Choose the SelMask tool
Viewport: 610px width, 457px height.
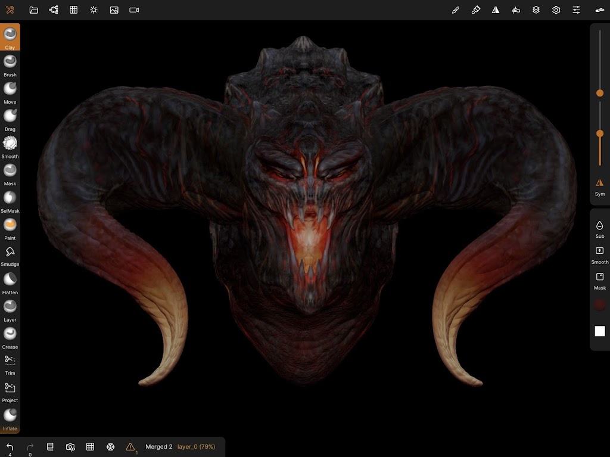point(10,200)
